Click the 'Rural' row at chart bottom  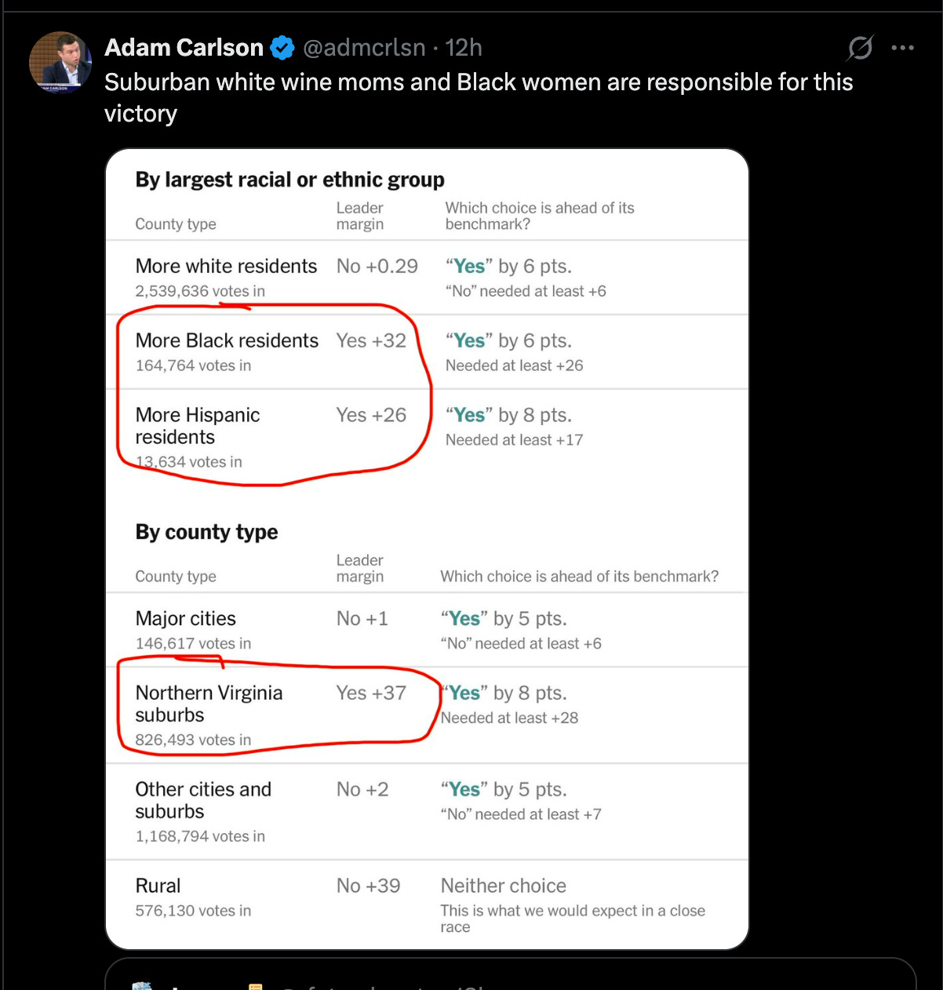(x=158, y=885)
